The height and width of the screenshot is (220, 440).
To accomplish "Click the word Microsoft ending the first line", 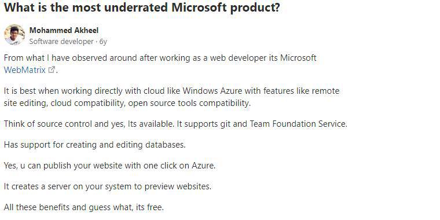I will point(298,58).
